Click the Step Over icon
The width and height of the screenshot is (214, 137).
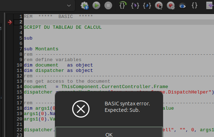(x=123, y=5)
